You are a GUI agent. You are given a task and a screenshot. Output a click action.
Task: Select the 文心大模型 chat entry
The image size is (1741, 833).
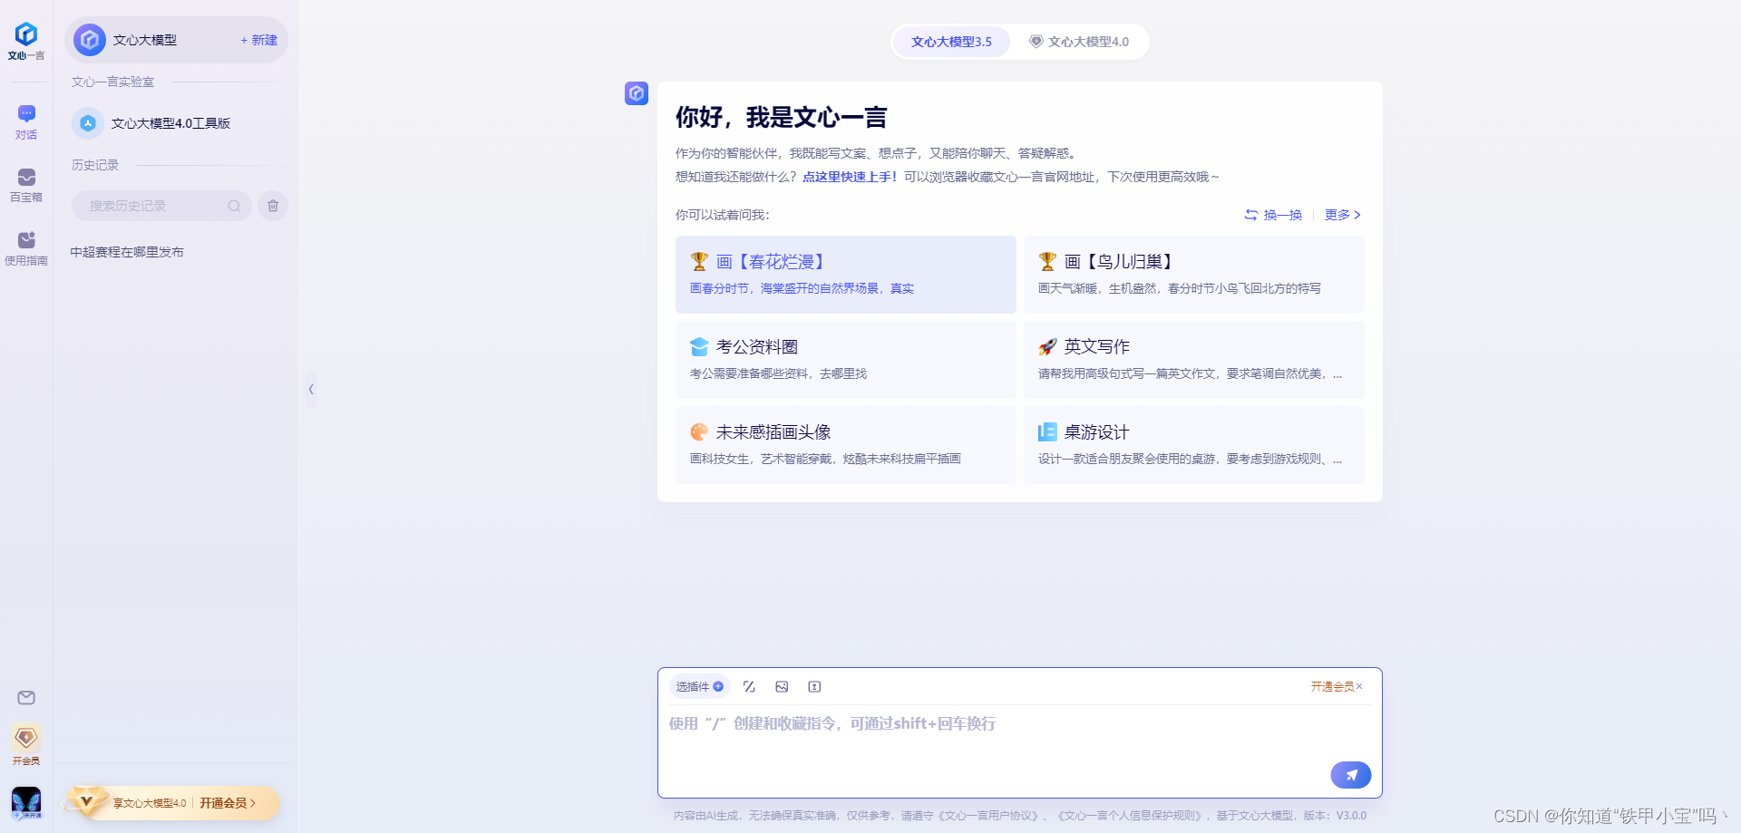coord(177,40)
